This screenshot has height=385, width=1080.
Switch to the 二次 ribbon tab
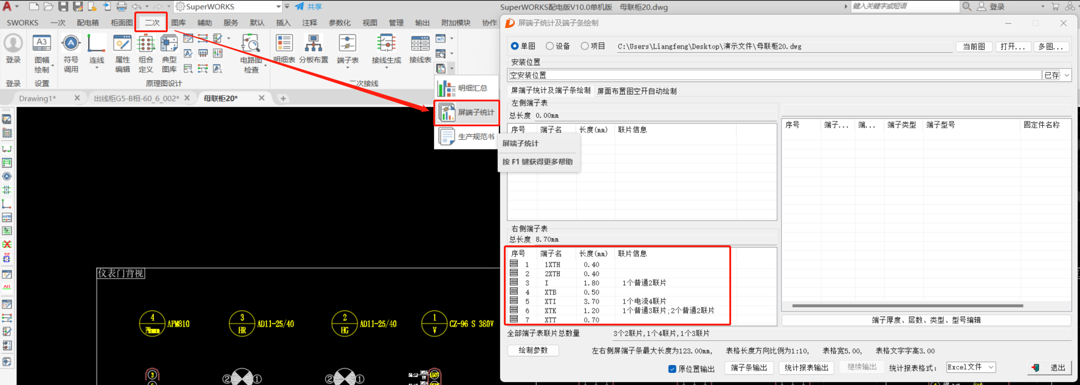(152, 22)
